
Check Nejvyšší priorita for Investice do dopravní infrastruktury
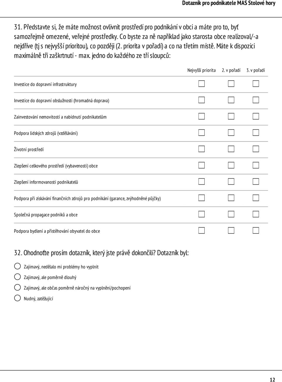click(x=201, y=84)
